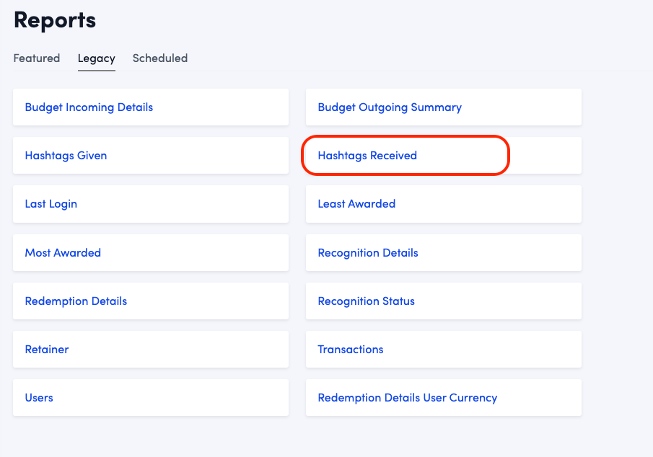Open the Last Login report

pyautogui.click(x=51, y=204)
